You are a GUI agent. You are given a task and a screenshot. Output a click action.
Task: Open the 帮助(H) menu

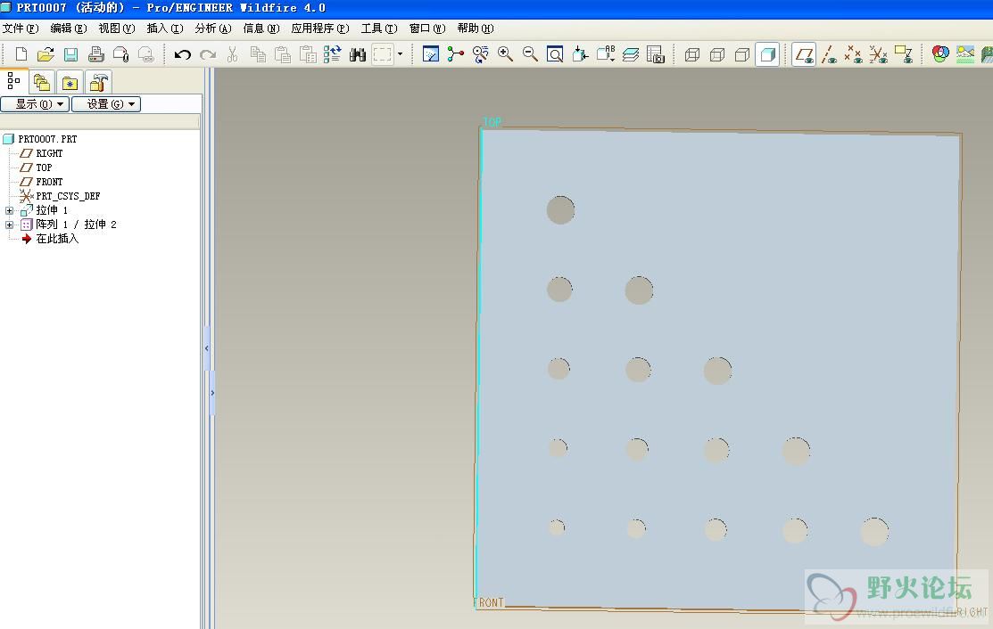[x=475, y=29]
